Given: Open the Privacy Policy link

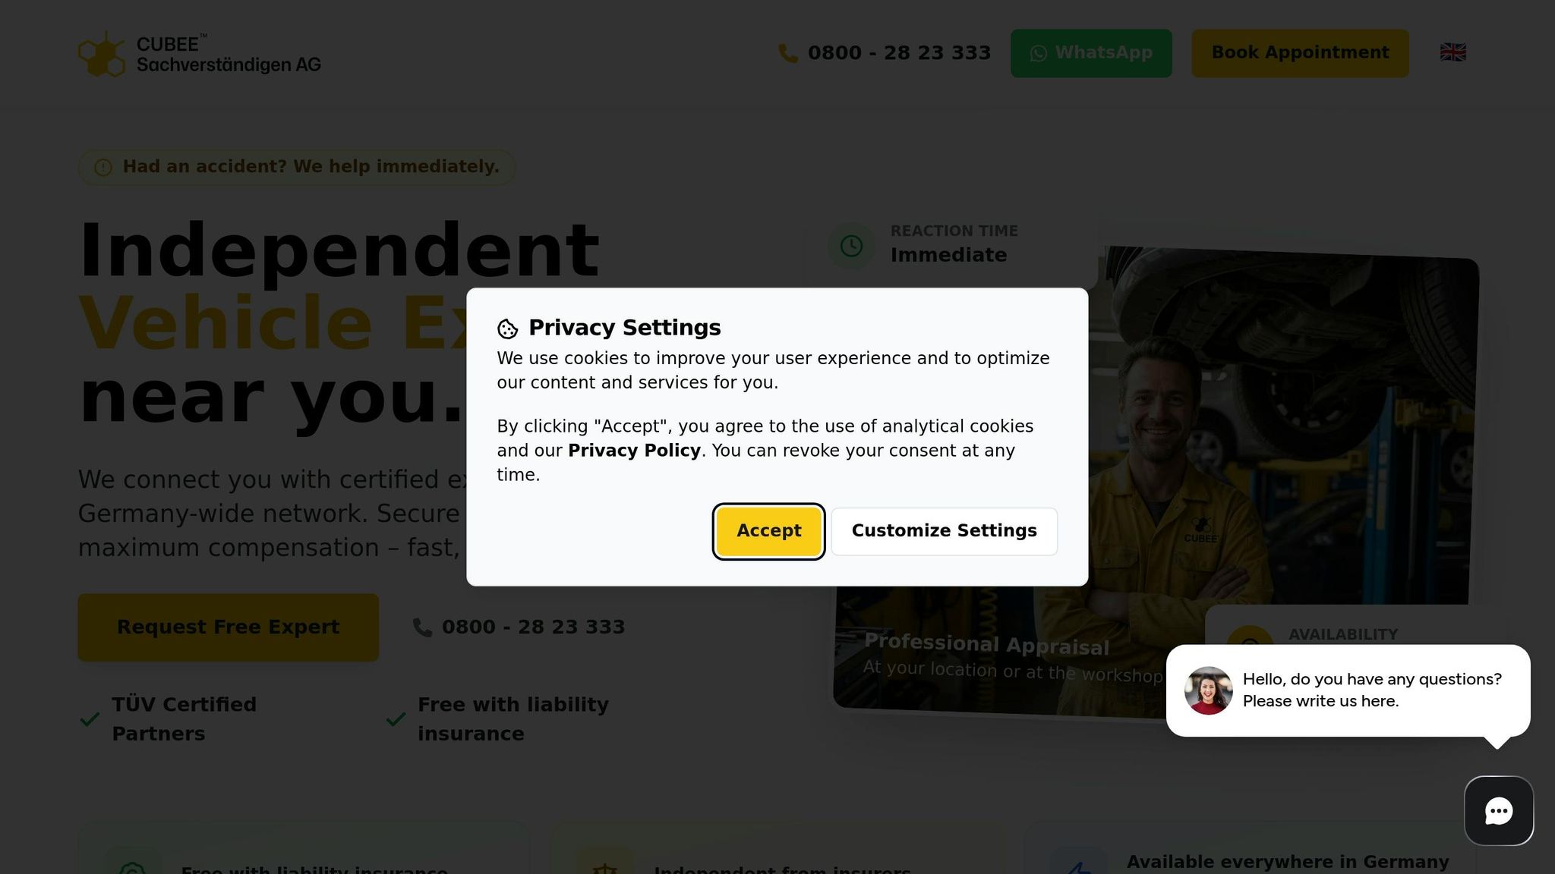Looking at the screenshot, I should [x=634, y=451].
